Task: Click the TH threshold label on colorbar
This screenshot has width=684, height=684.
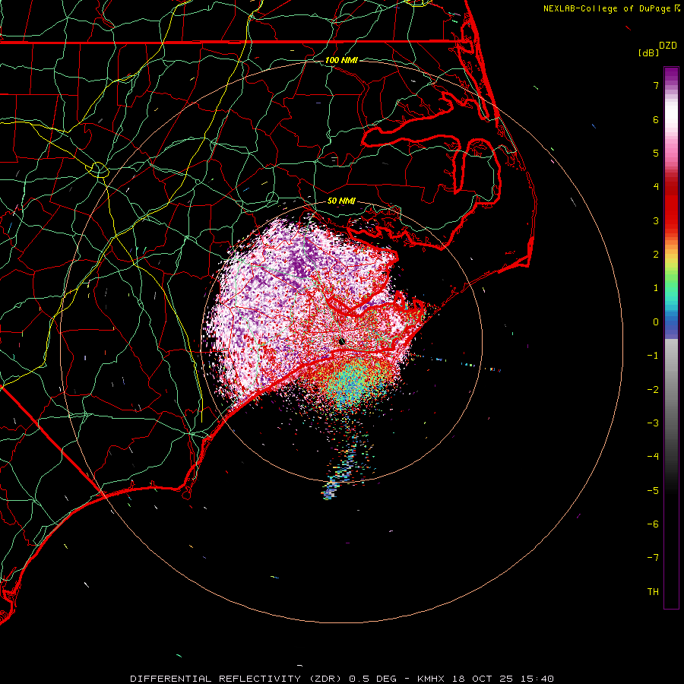Action: [x=653, y=591]
